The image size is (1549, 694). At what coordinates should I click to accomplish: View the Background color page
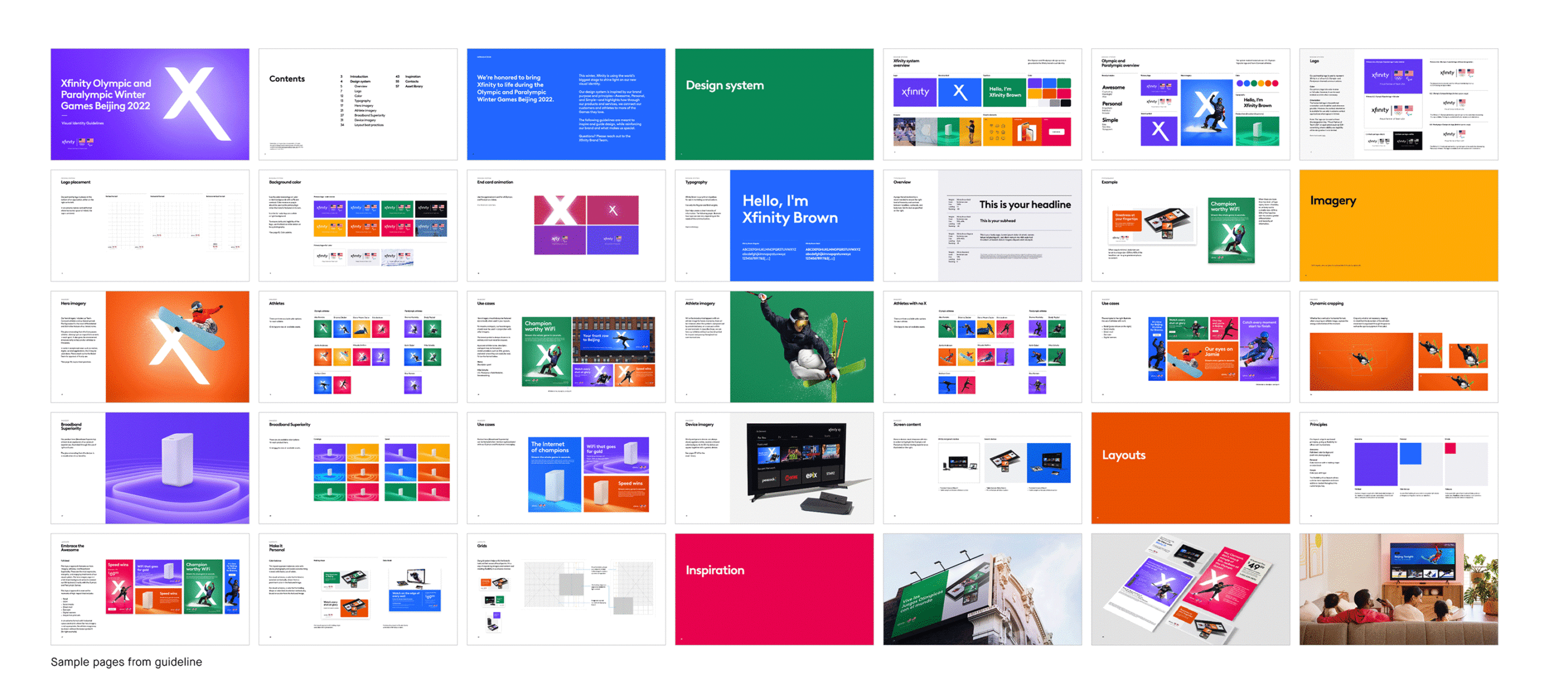[x=358, y=225]
